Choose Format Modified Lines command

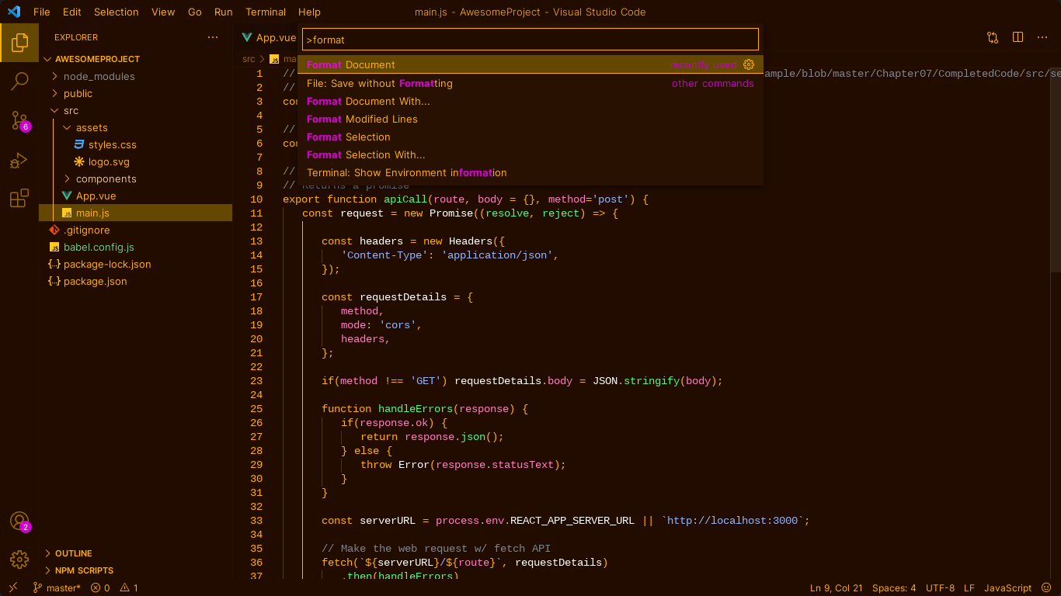(x=530, y=119)
